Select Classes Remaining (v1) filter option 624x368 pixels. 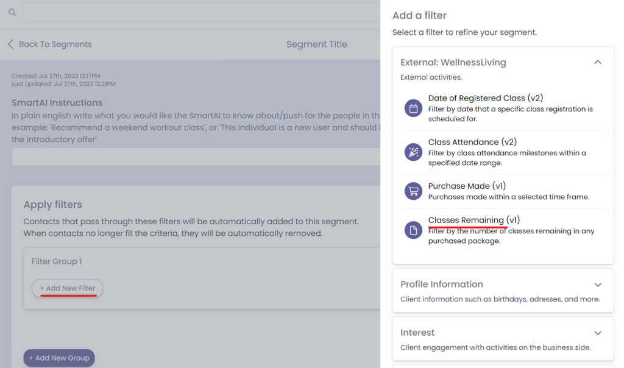click(473, 220)
